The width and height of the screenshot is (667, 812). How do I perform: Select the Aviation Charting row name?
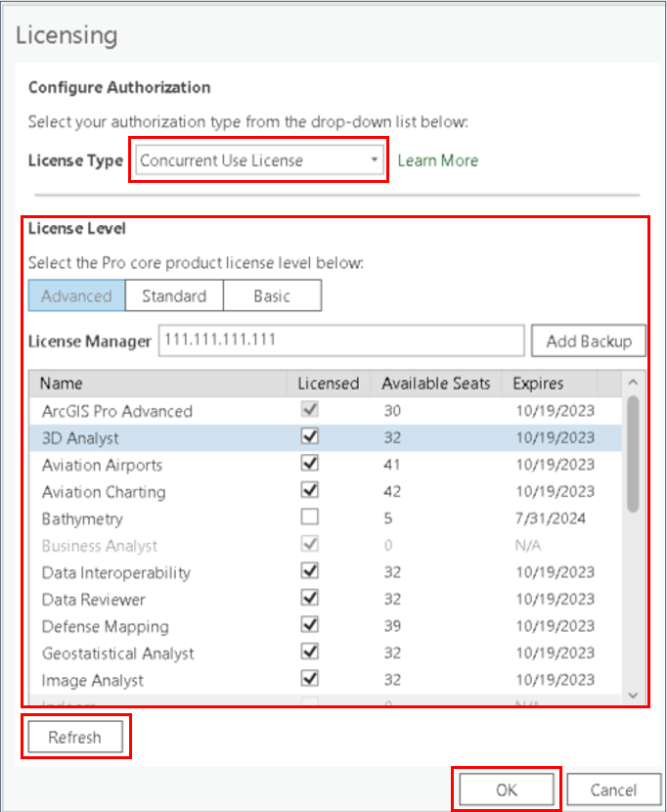tap(104, 492)
